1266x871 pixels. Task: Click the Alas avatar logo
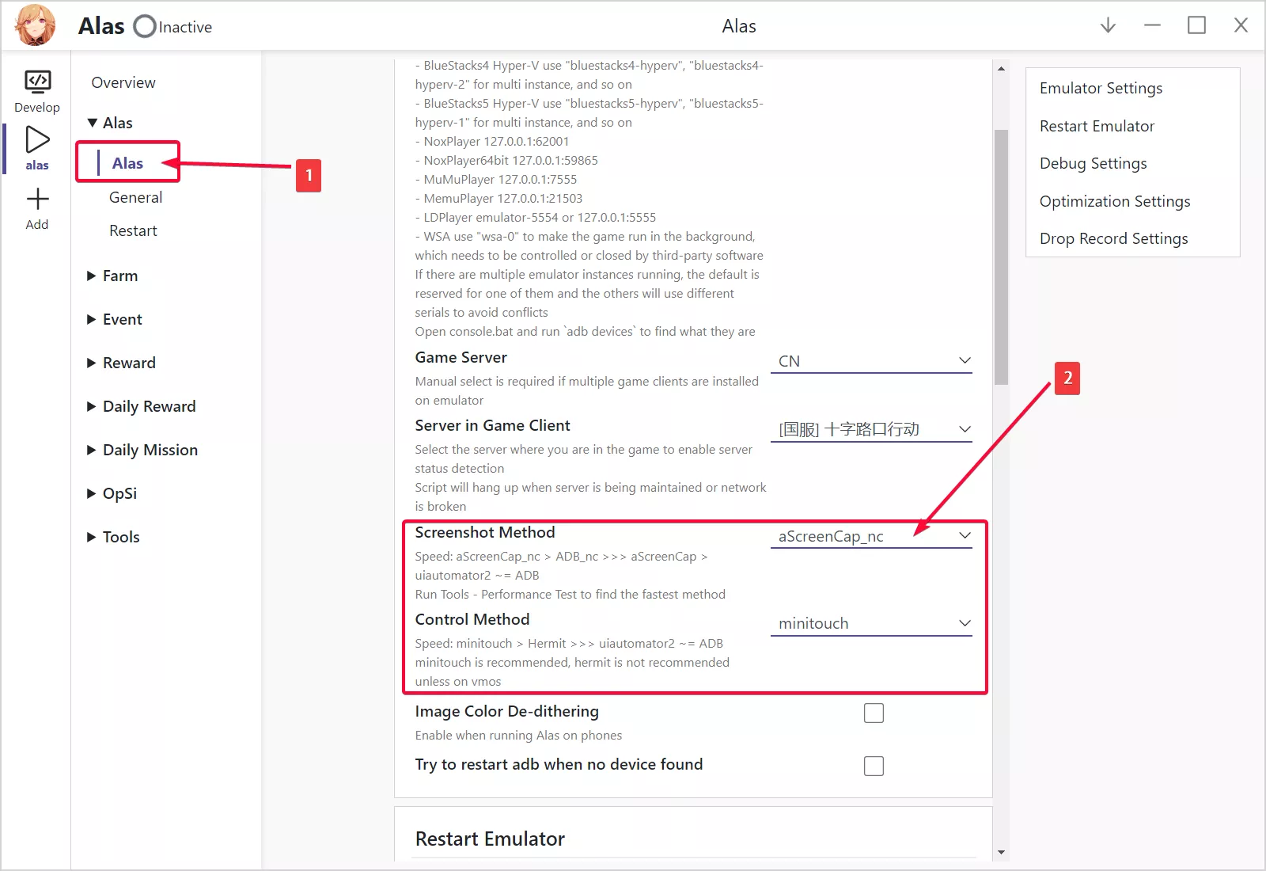pyautogui.click(x=36, y=25)
